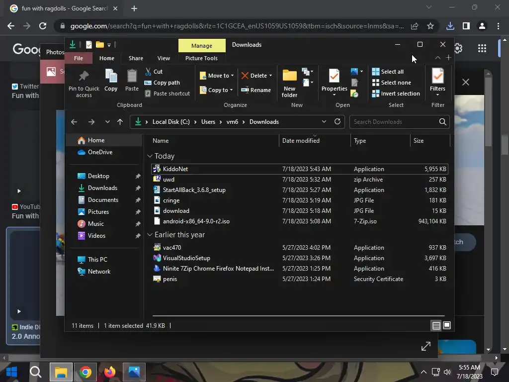Image resolution: width=509 pixels, height=382 pixels.
Task: Click the Cut scissors command
Action: [154, 72]
